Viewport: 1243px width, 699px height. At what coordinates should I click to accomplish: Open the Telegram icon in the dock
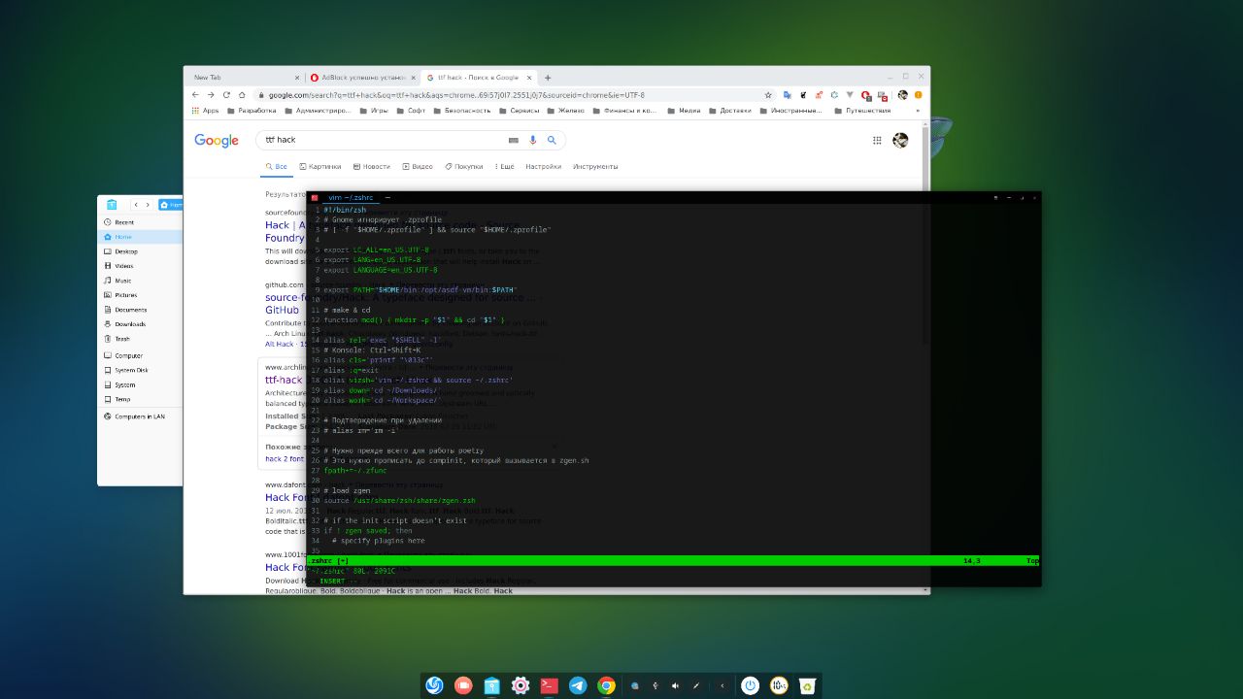[578, 685]
